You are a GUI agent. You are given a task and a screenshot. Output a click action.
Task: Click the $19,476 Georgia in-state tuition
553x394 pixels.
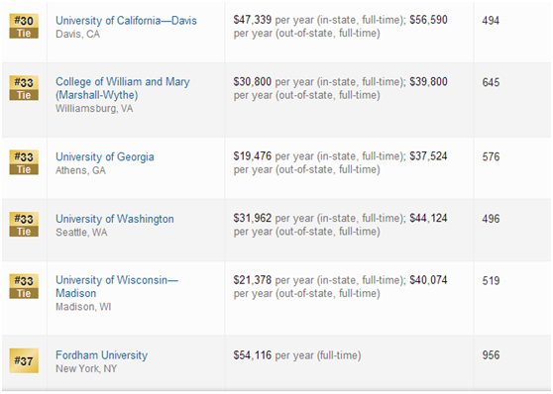[x=252, y=156]
